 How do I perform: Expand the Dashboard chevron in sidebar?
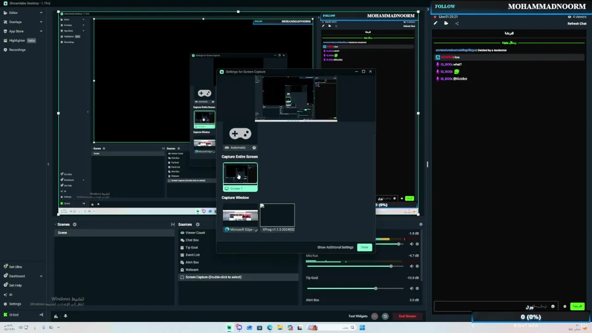point(41,276)
